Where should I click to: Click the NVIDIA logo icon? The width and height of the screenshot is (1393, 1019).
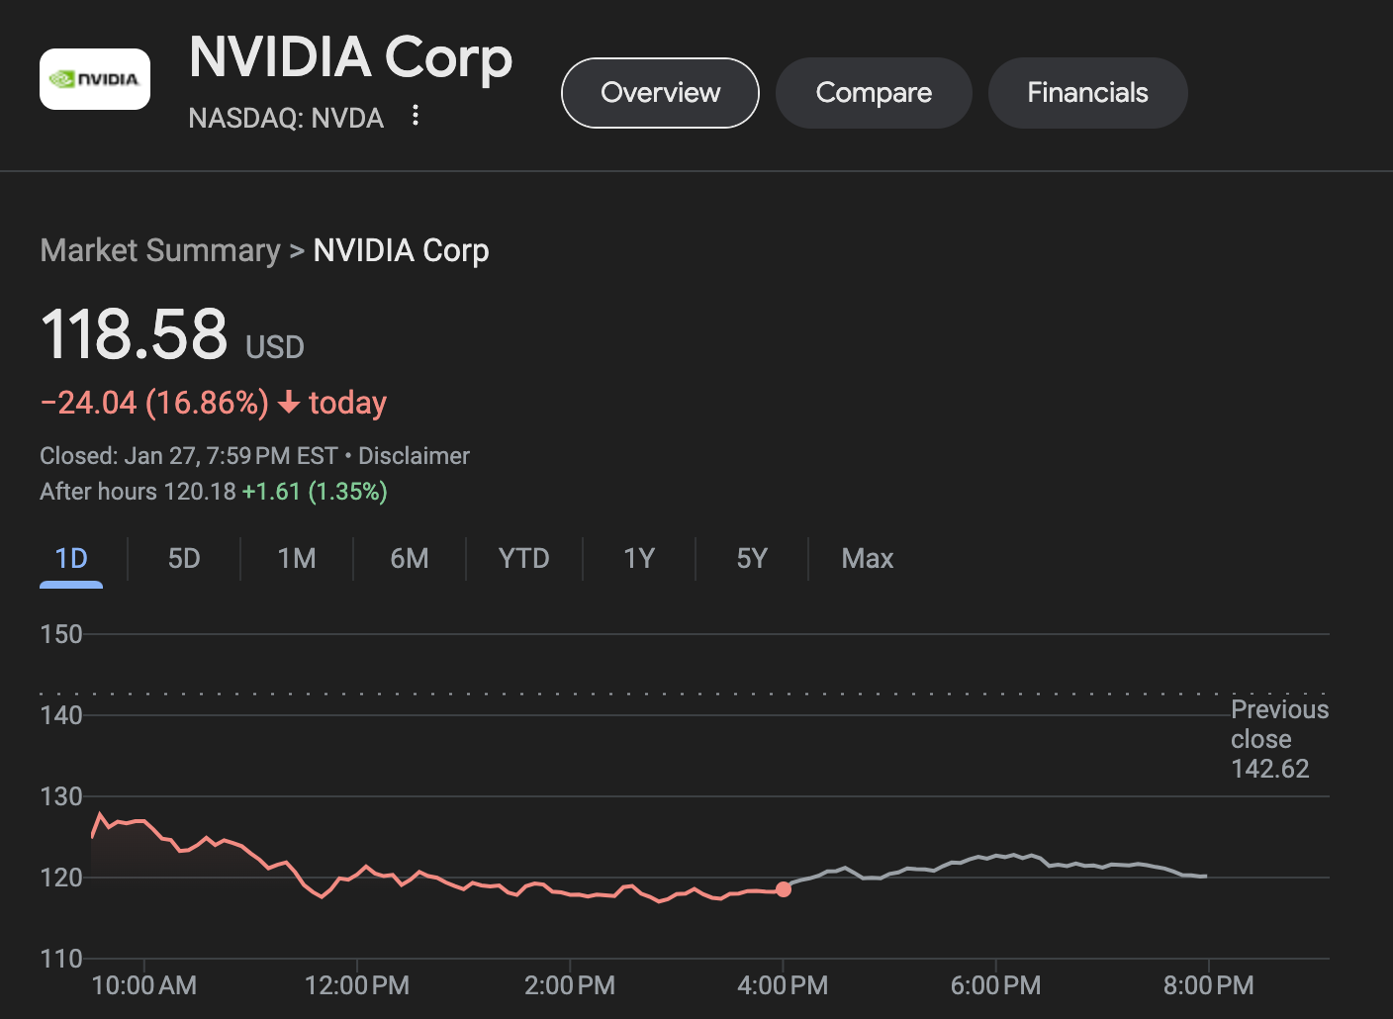[95, 79]
